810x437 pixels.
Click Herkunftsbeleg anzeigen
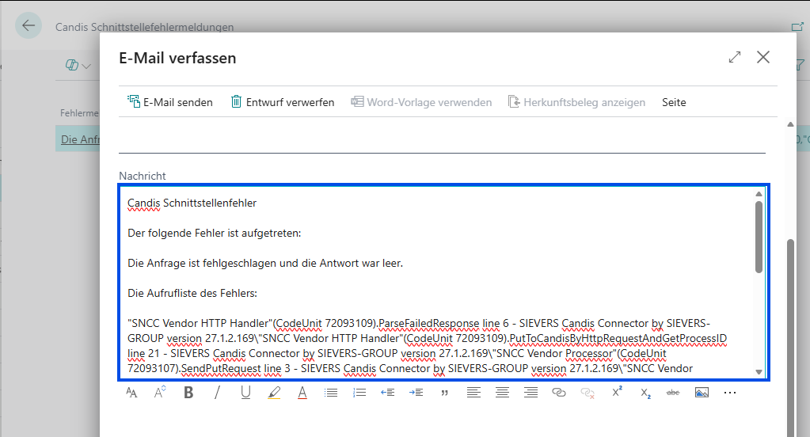576,102
